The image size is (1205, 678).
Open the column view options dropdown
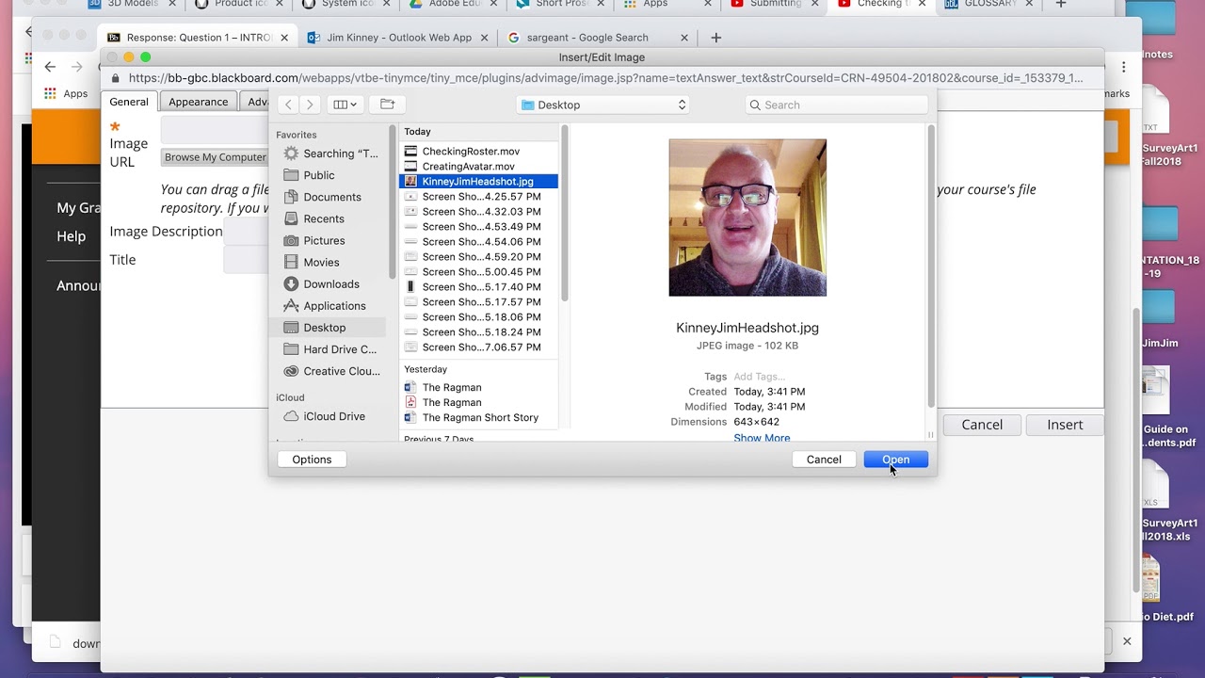(345, 105)
